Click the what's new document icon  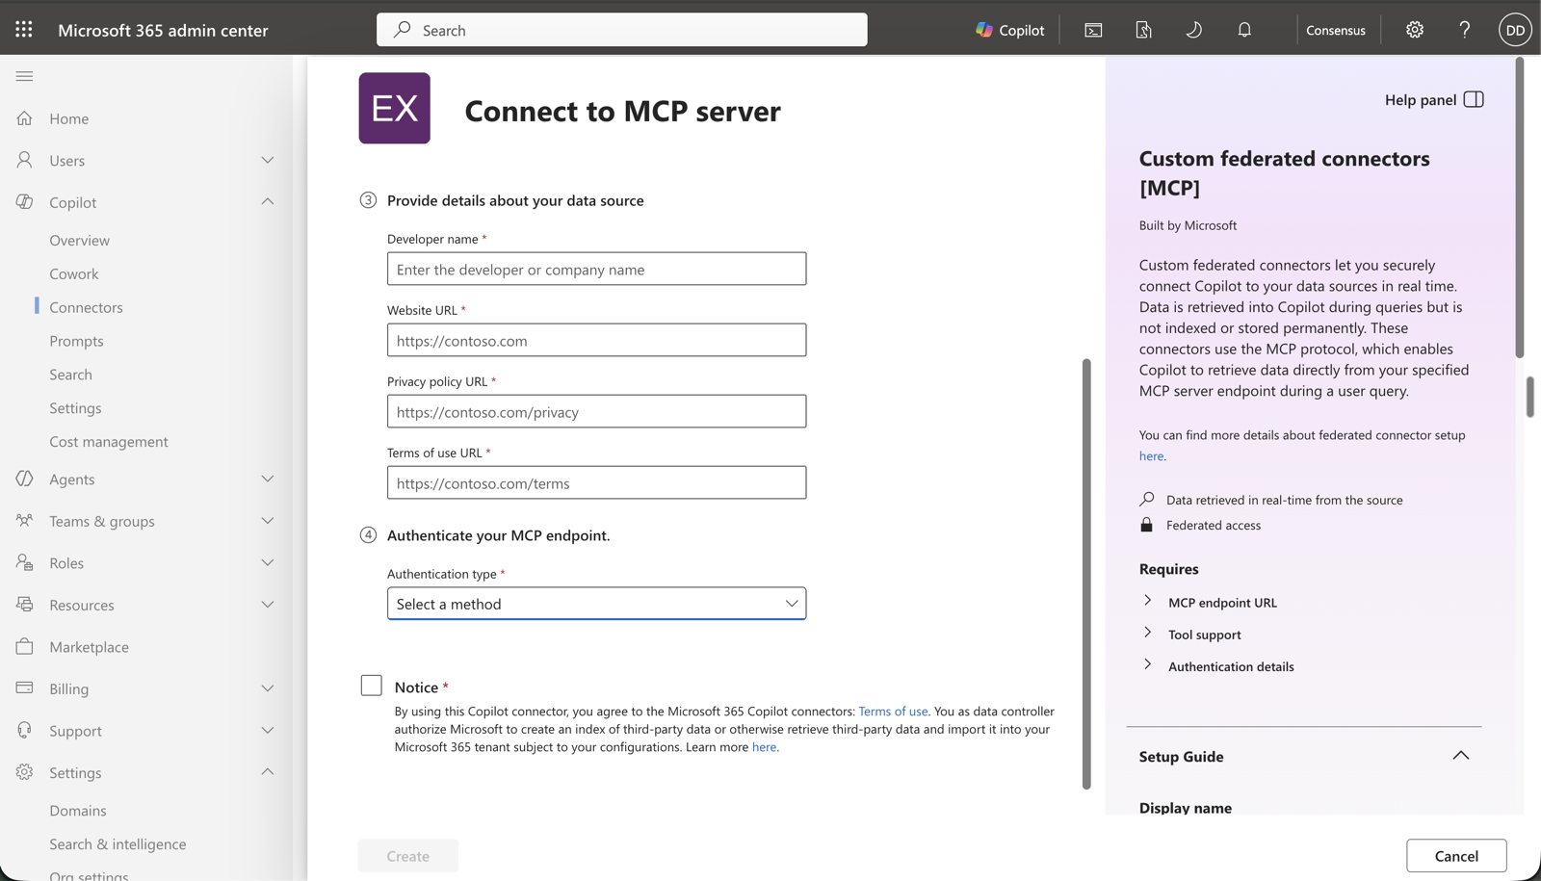click(x=1143, y=30)
